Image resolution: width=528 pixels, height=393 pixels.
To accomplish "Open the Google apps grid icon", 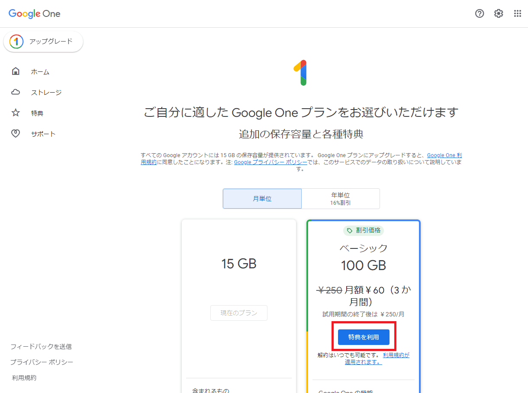I will click(x=518, y=13).
